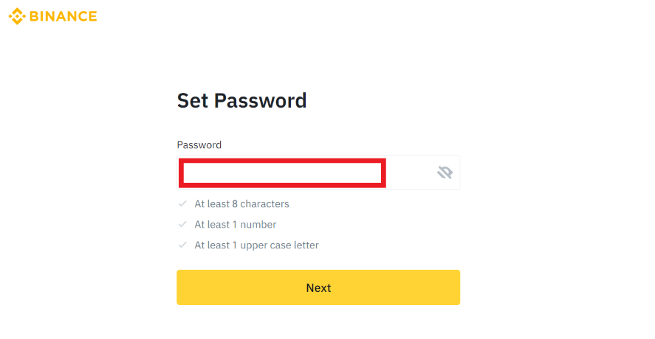Click the At least 8 characters requirement text
655x339 pixels.
coord(242,204)
